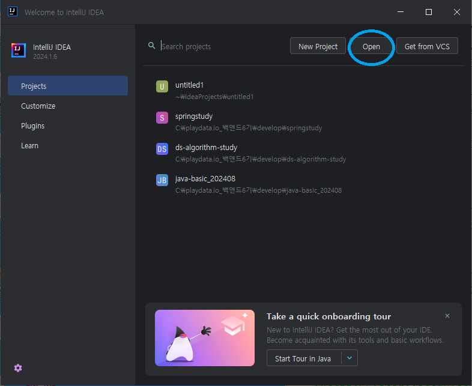Open the settings gear icon

point(18,368)
